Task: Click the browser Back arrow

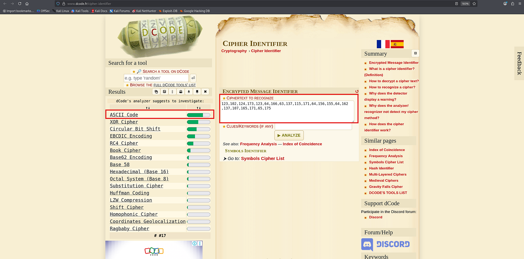Action: click(4, 3)
